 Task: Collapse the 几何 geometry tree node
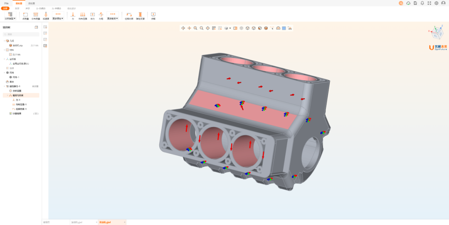4,41
